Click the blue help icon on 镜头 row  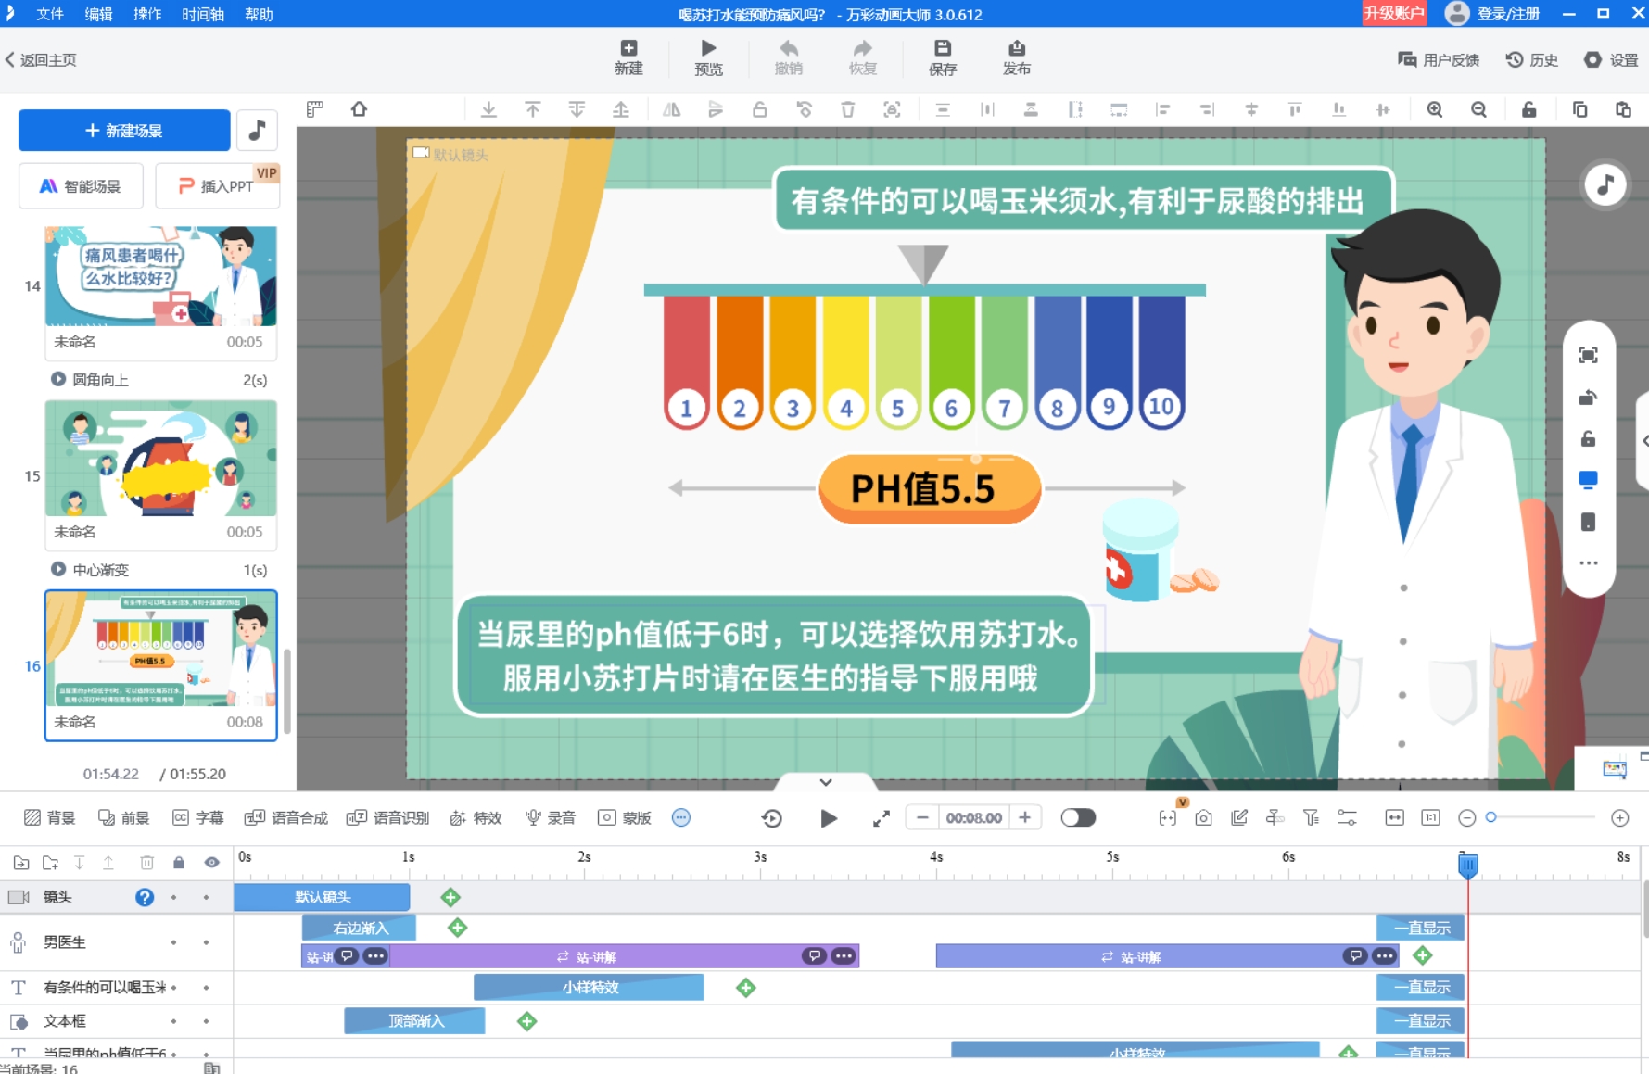click(145, 897)
